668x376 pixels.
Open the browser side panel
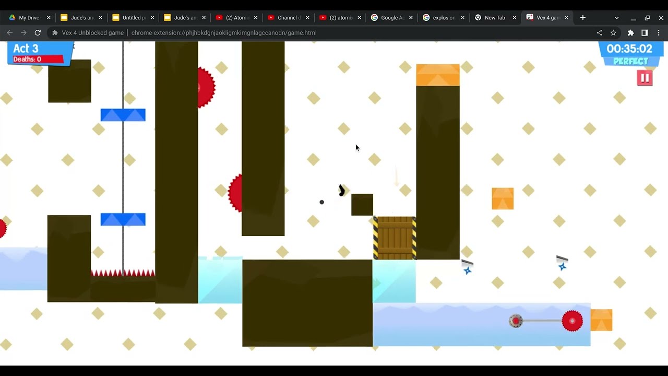pyautogui.click(x=645, y=32)
